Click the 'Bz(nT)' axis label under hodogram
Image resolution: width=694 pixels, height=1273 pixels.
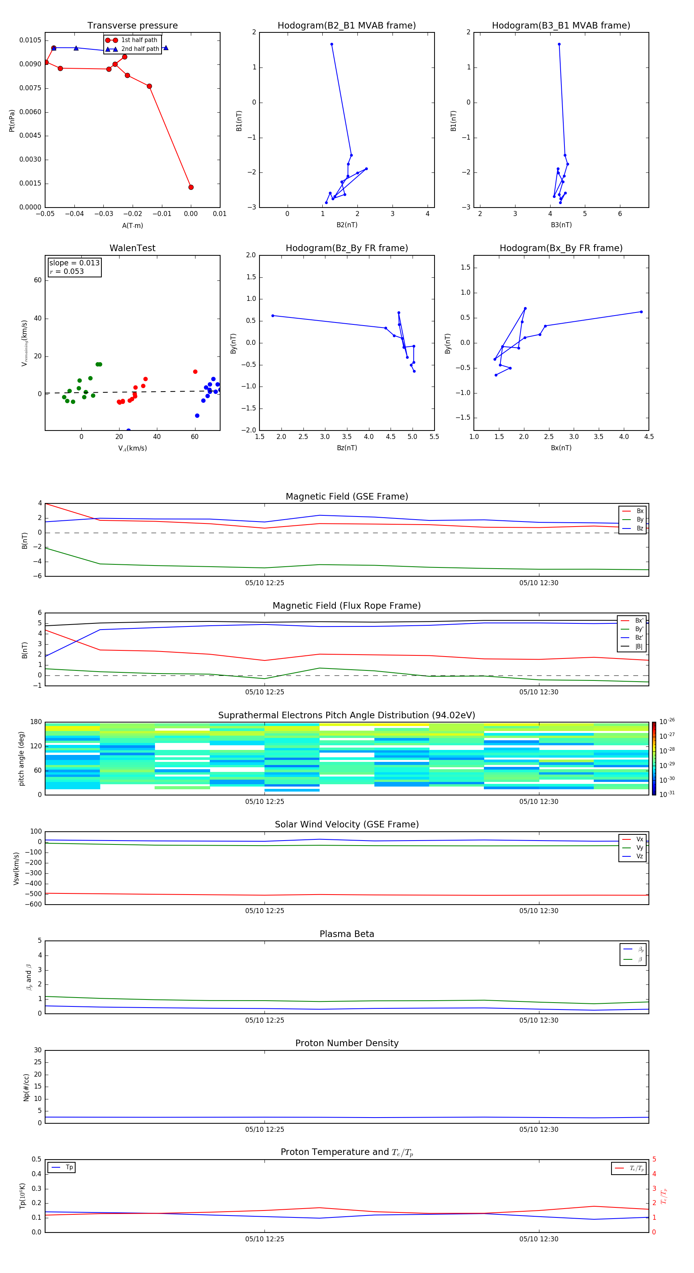pos(347,448)
